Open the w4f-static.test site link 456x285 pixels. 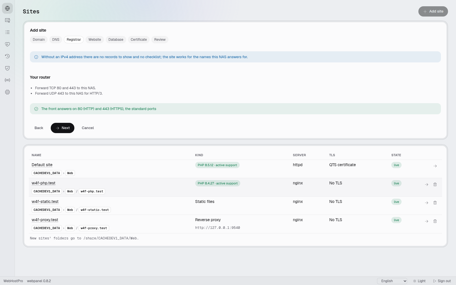point(45,201)
